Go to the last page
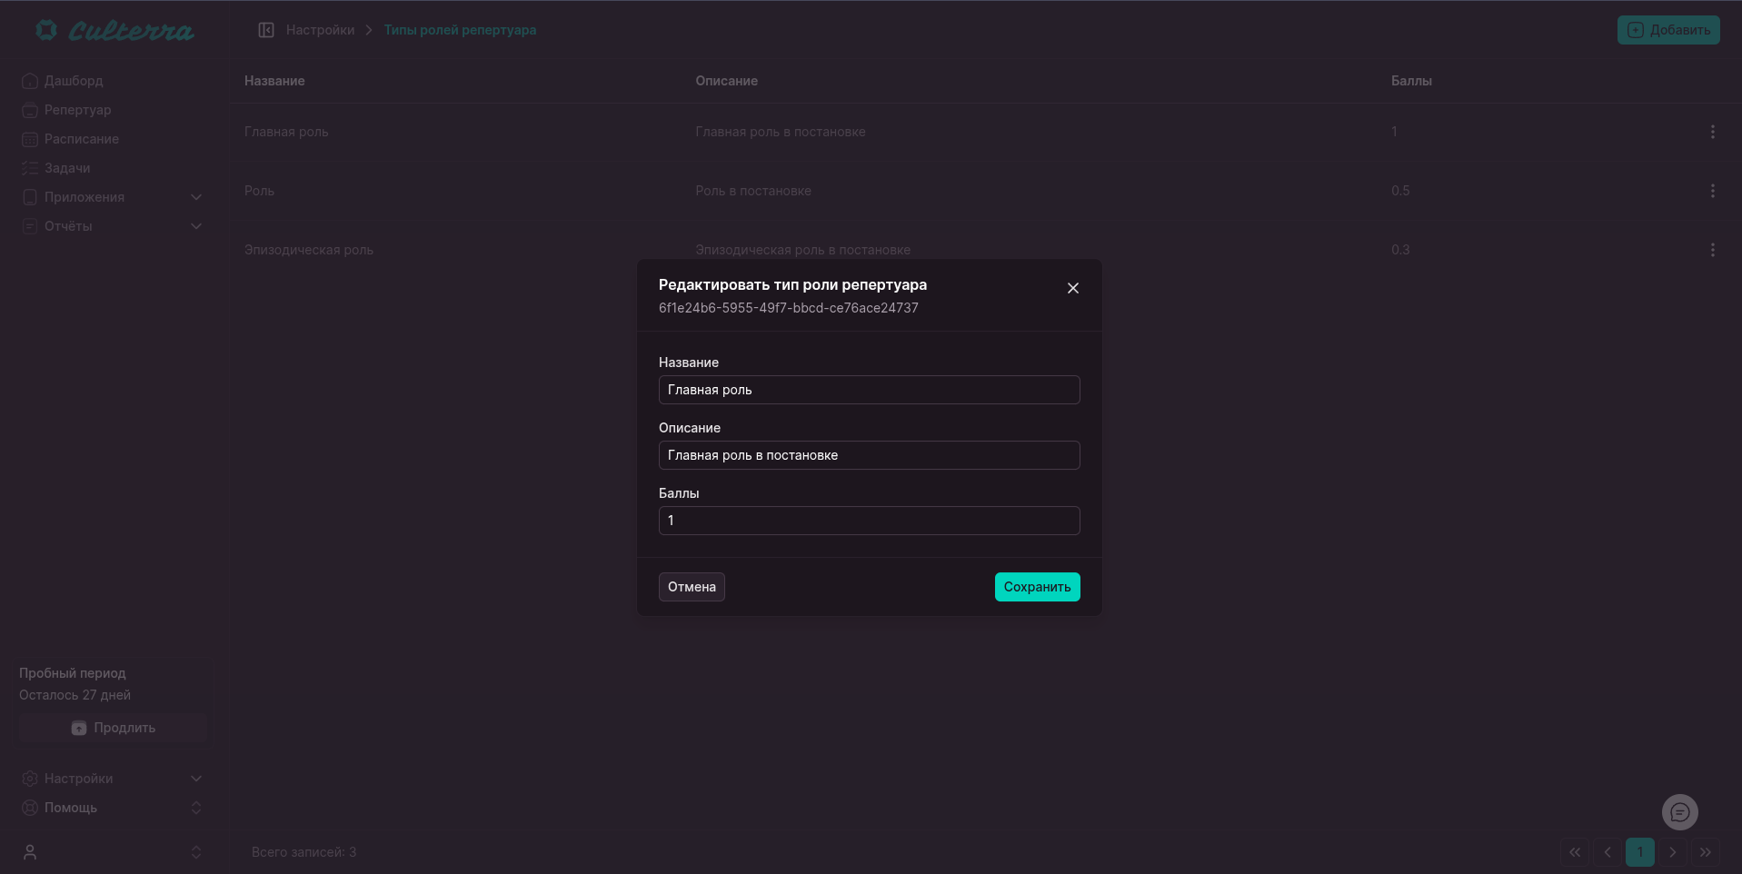1742x874 pixels. (1705, 852)
